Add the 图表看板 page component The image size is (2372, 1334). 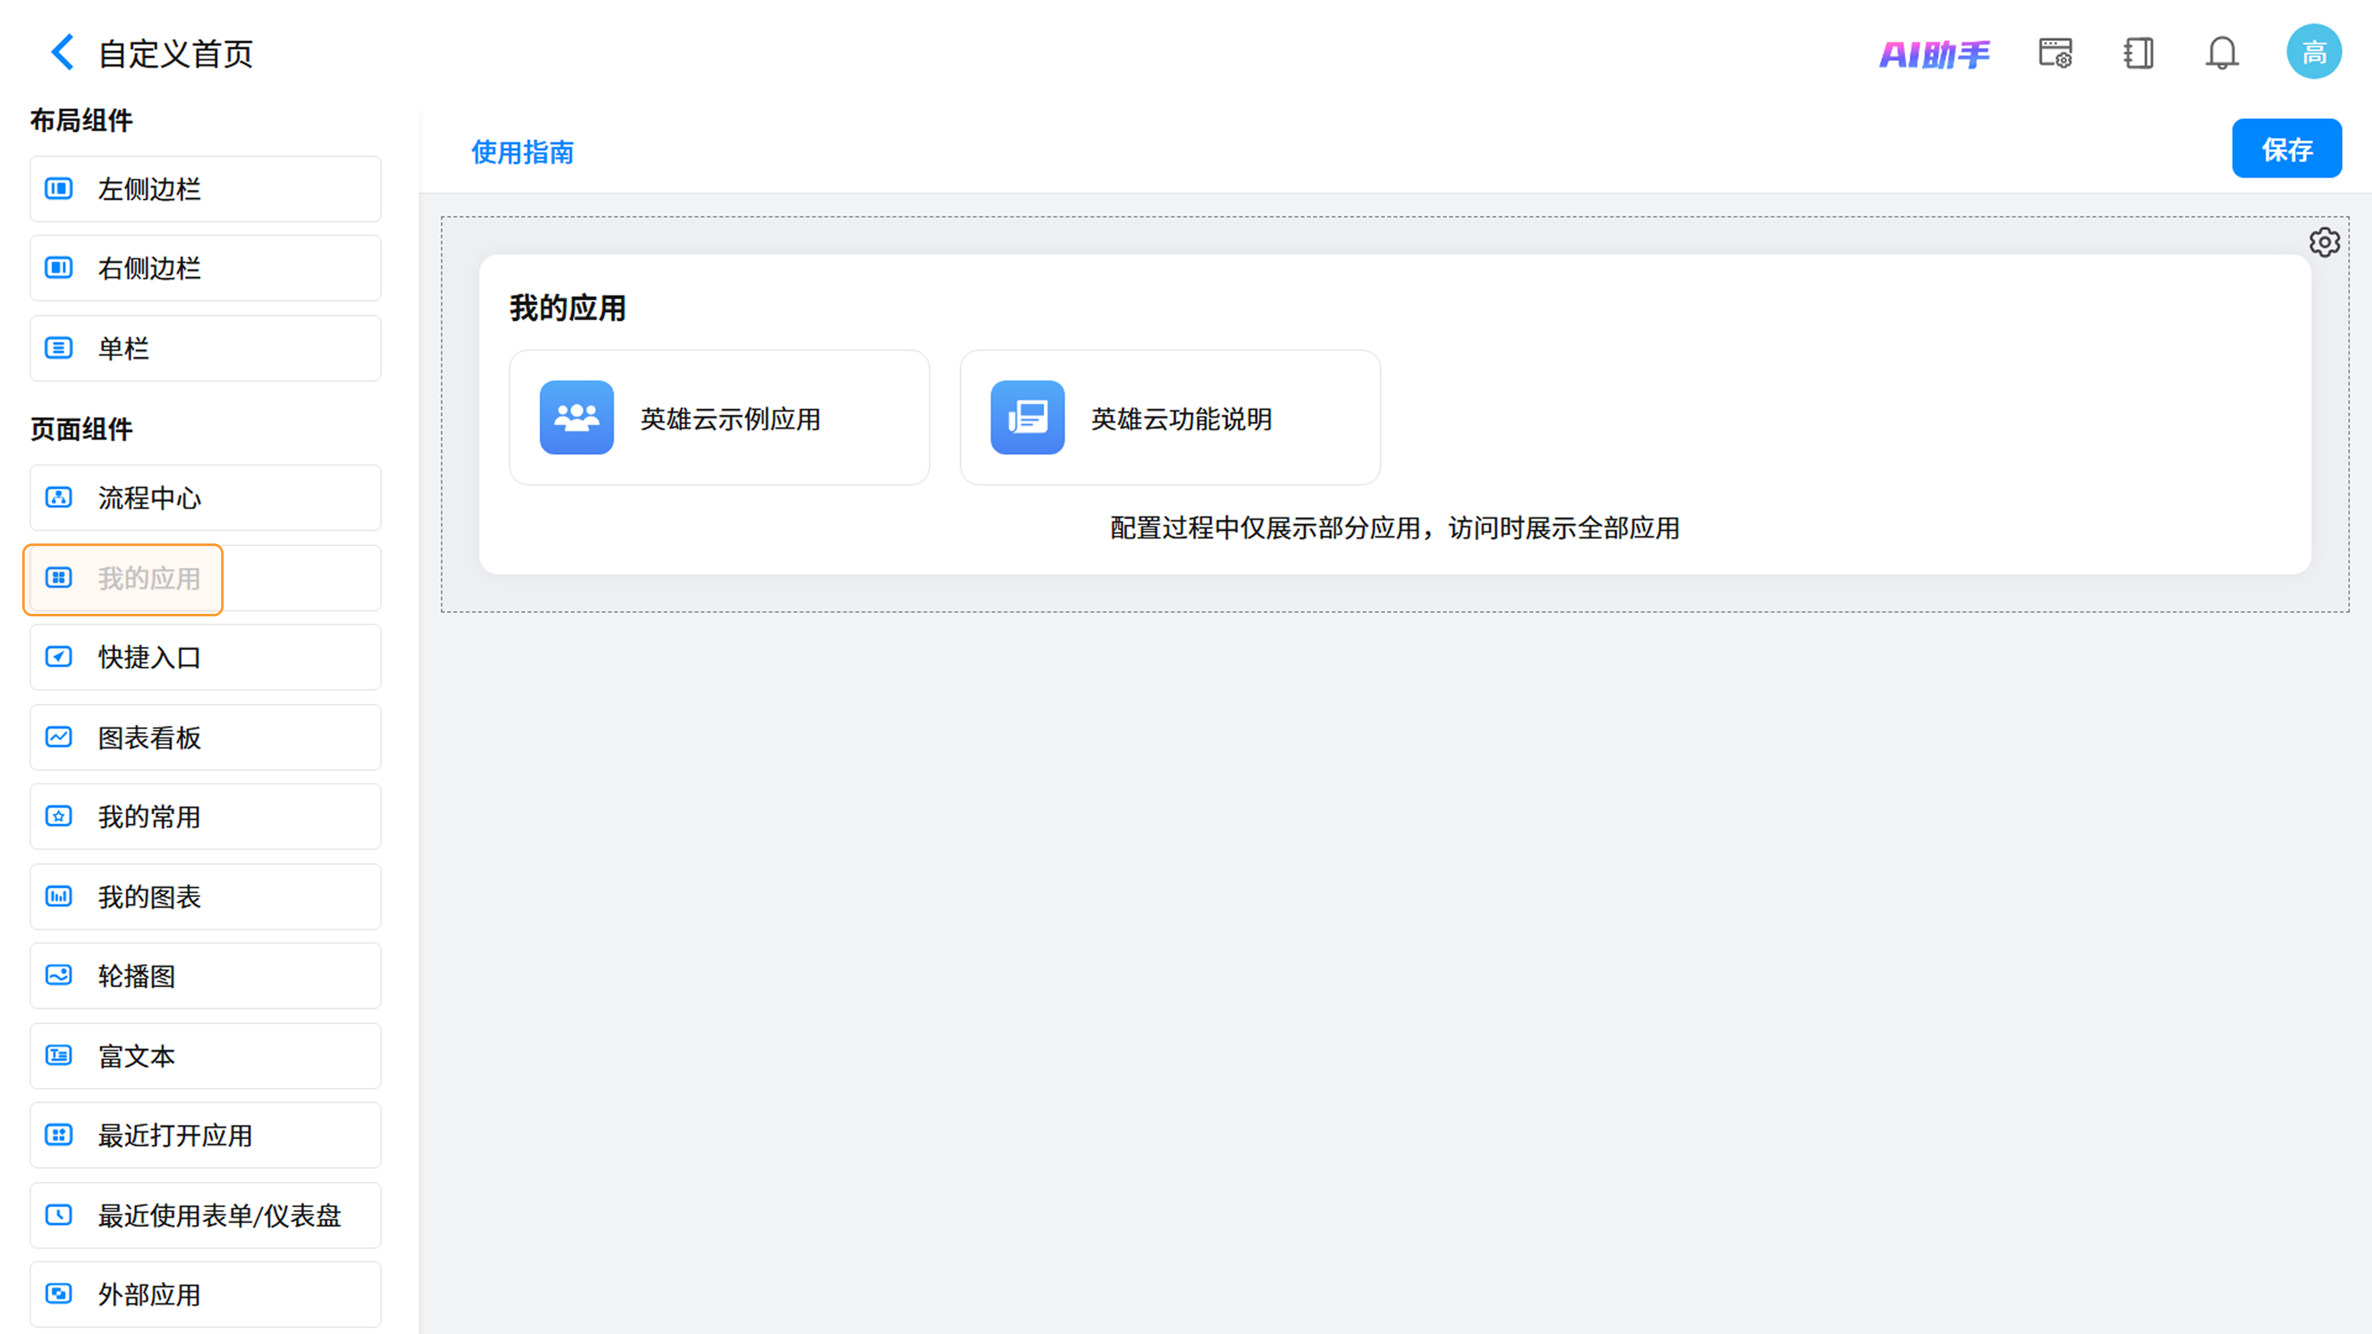[x=205, y=737]
